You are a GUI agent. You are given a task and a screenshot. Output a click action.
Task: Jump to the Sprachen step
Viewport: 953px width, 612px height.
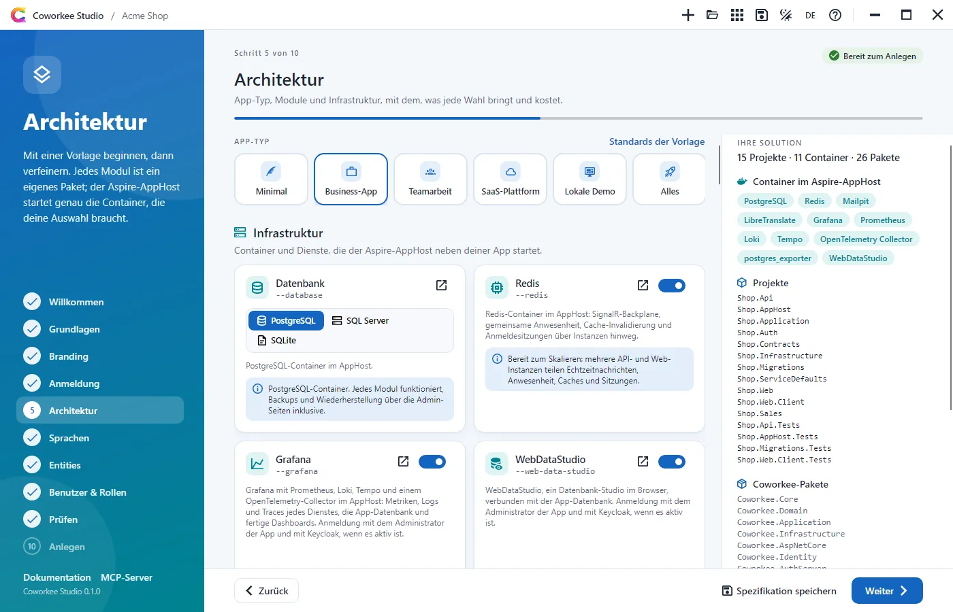point(100,437)
